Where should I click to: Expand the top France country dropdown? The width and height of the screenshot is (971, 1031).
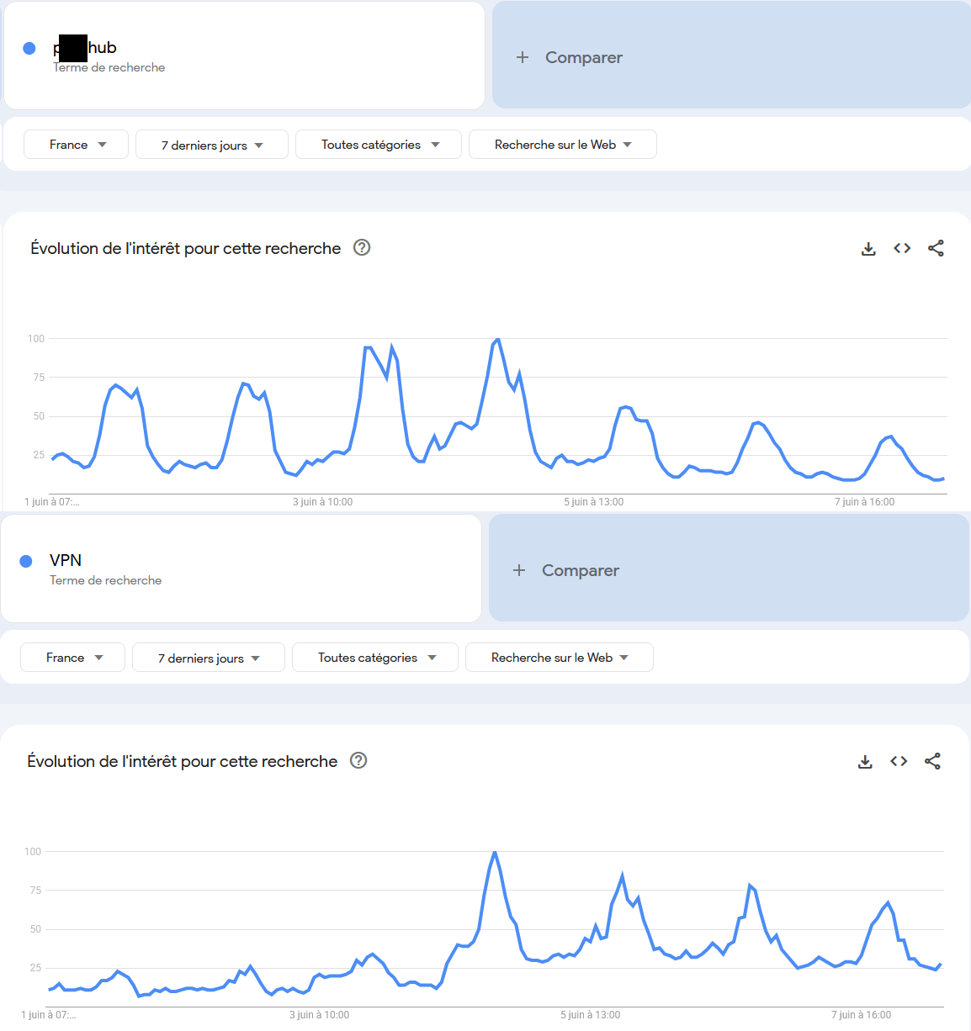[77, 145]
